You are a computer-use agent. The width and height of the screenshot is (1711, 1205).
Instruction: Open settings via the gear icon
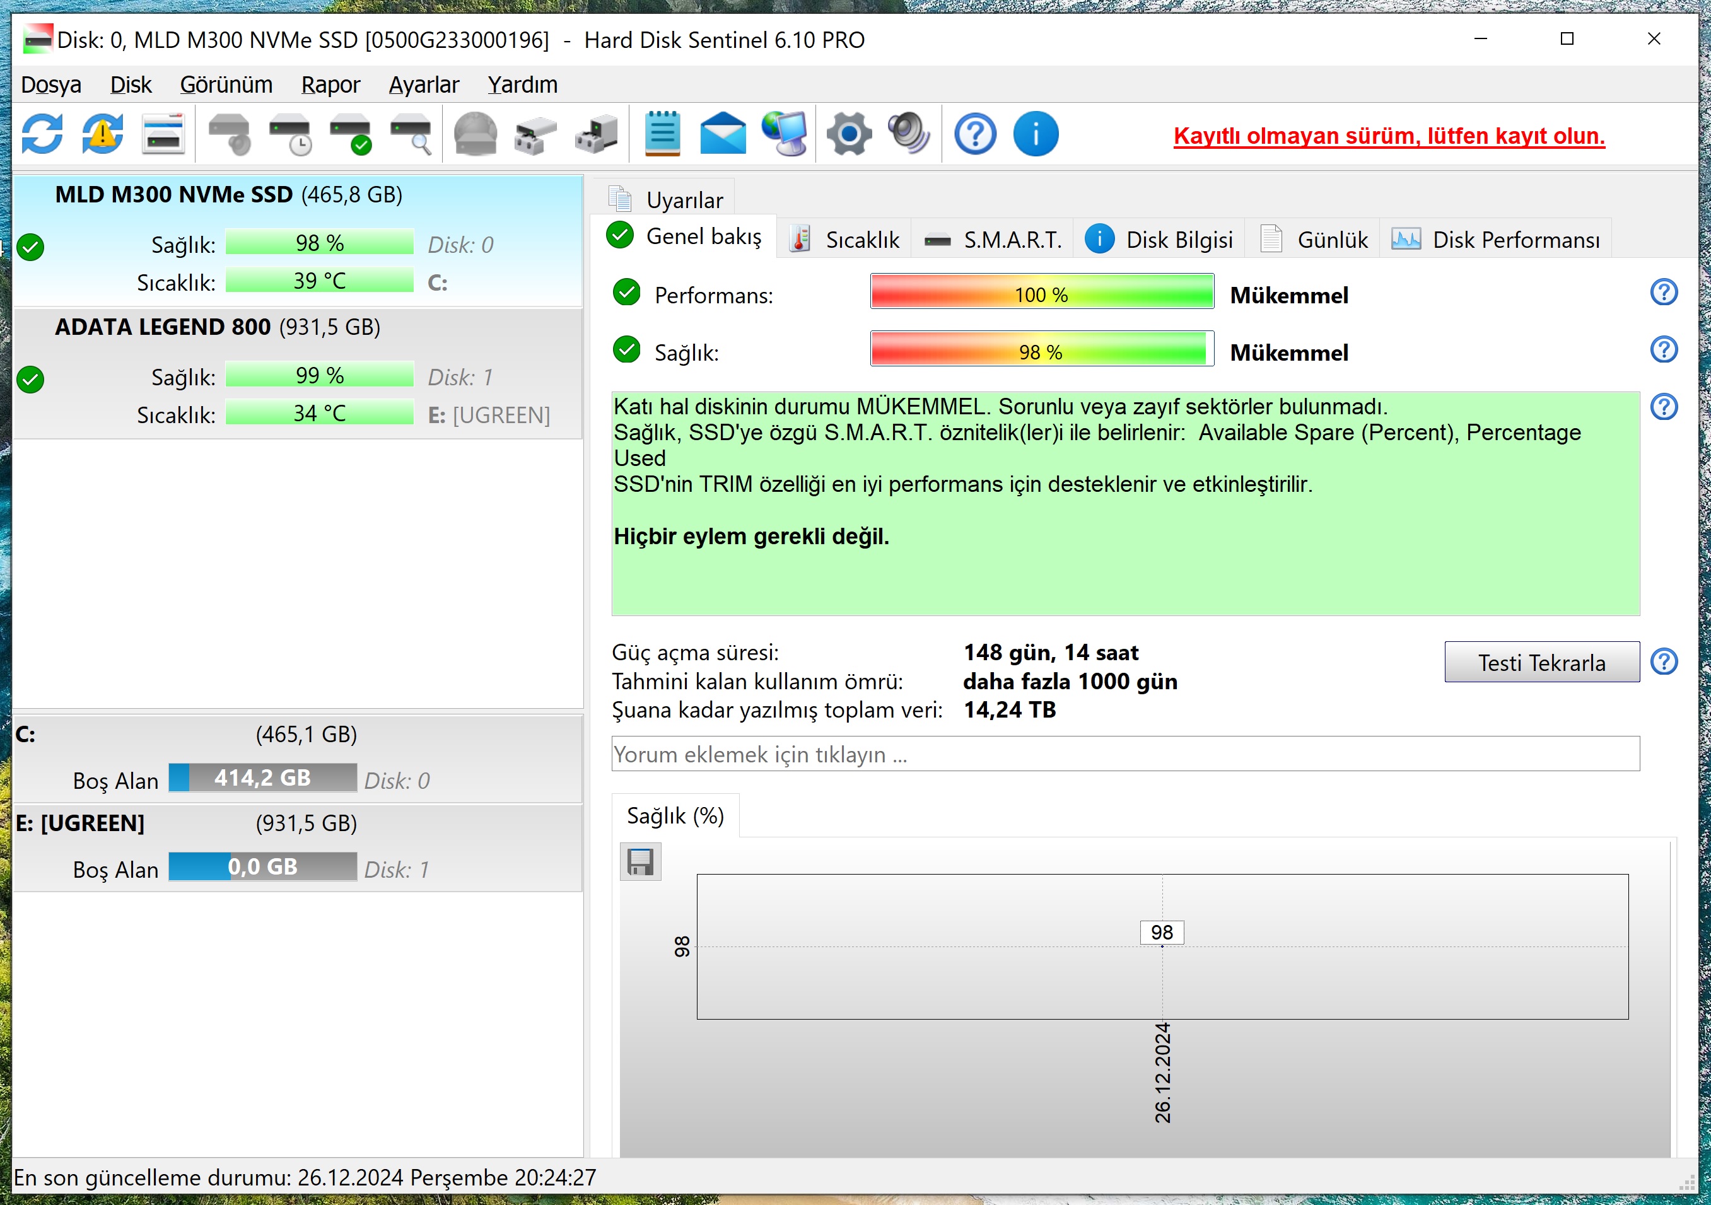coord(849,135)
